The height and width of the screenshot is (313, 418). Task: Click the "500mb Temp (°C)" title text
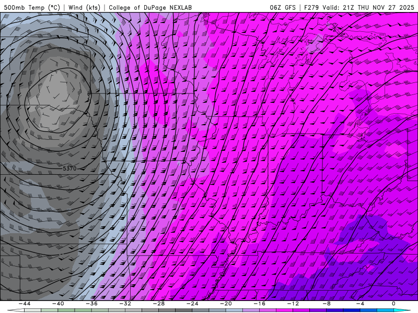coord(32,7)
